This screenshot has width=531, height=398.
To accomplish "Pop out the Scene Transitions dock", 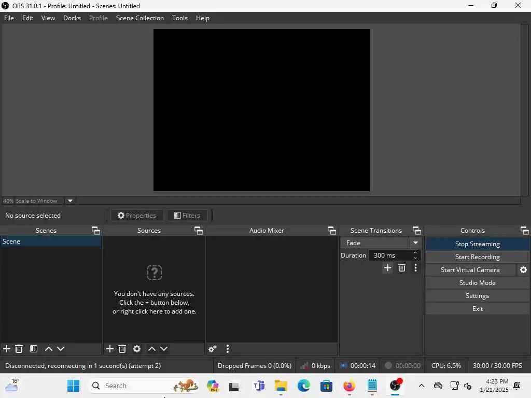I will pyautogui.click(x=416, y=231).
